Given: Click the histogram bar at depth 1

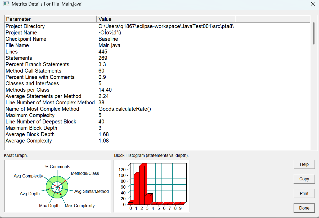Looking at the screenshot, I should pyautogui.click(x=137, y=189).
